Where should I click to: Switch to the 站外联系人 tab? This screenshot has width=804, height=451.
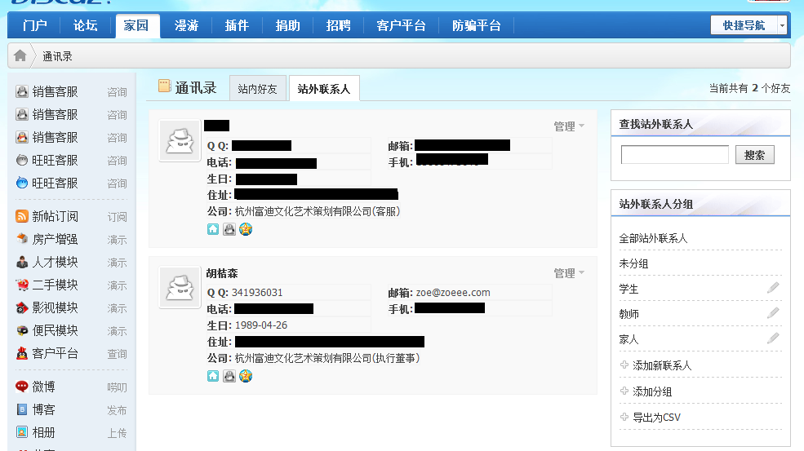[x=324, y=88]
